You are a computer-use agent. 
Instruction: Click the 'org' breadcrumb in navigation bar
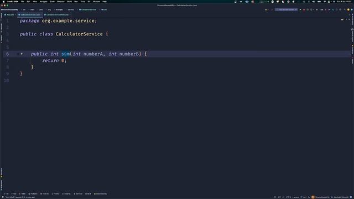tap(49, 10)
